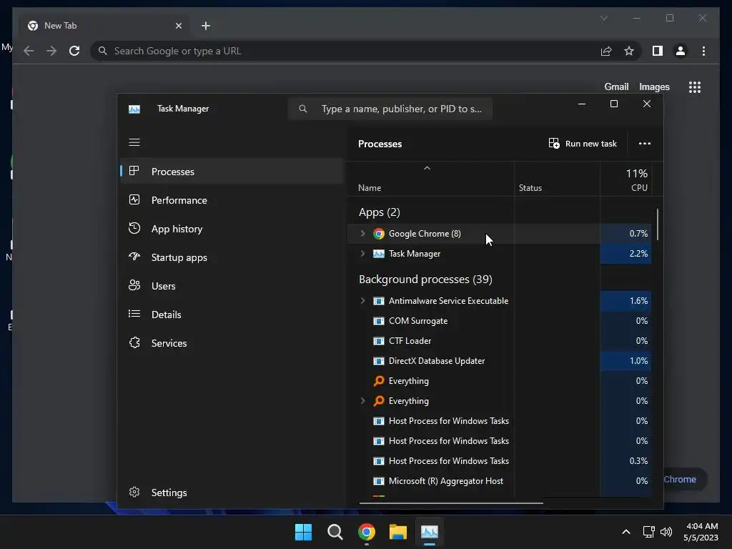Click the Chrome taskbar icon
This screenshot has height=549, width=732.
click(367, 532)
